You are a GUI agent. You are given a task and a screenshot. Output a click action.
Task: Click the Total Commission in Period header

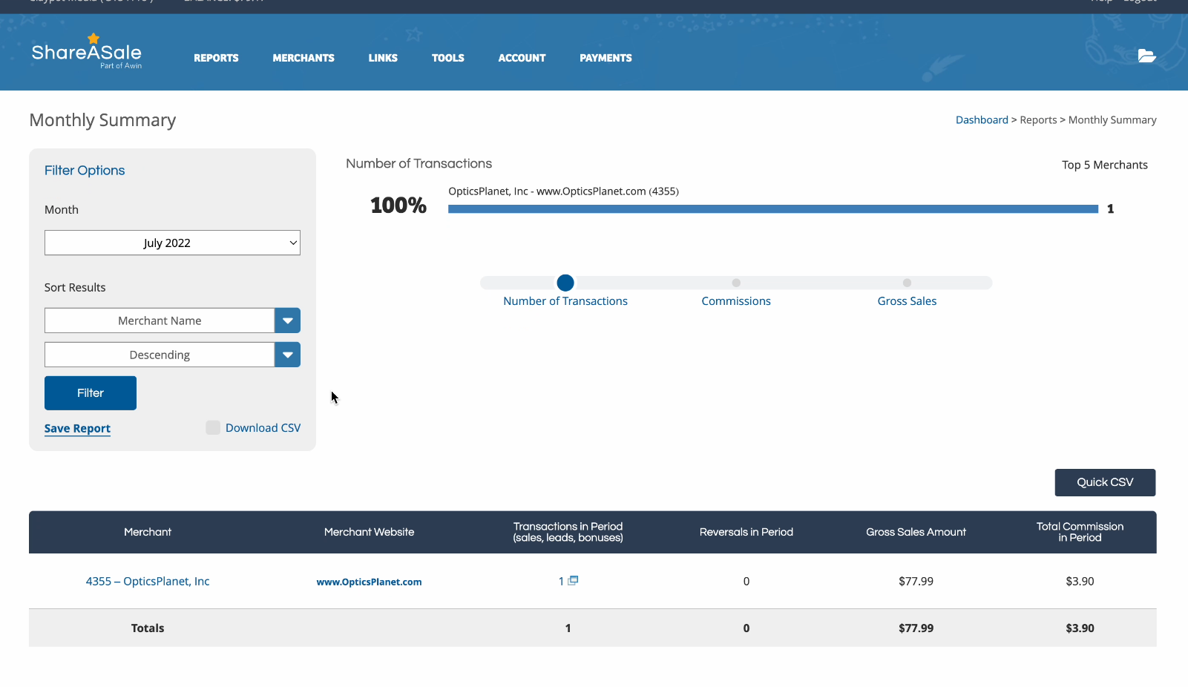1080,532
